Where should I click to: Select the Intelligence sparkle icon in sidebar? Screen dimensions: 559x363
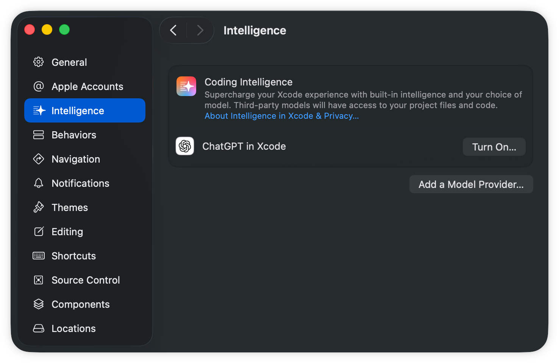coord(39,110)
